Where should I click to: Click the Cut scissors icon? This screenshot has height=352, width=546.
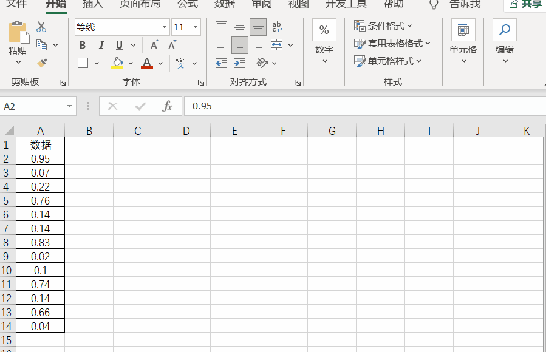pyautogui.click(x=41, y=27)
